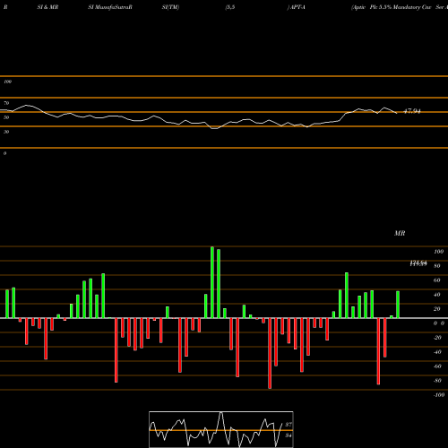
Task: Click the RSI axis label 50
Action: coord(6,117)
